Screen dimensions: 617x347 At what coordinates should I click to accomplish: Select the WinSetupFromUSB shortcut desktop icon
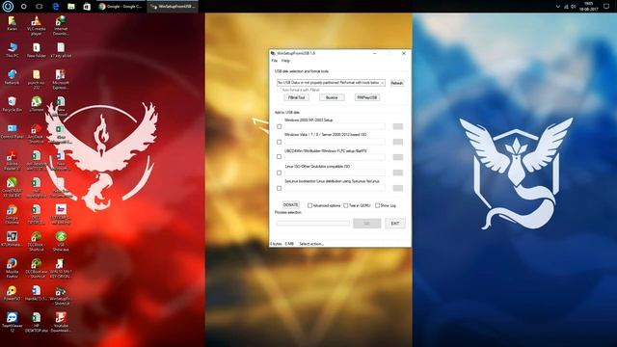61,296
